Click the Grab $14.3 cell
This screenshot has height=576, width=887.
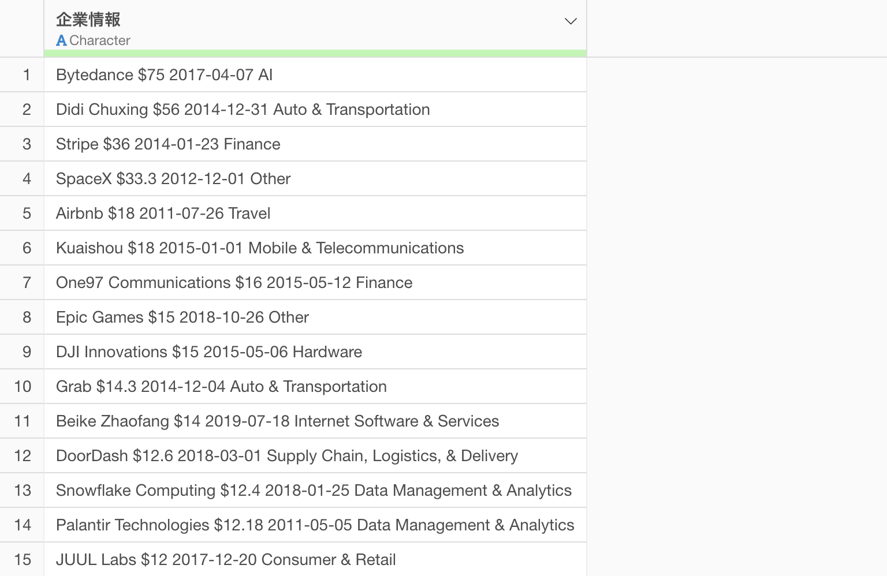(221, 387)
